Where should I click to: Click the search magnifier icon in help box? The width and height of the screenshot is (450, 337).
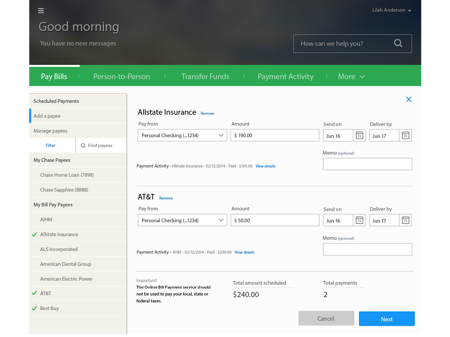click(x=398, y=43)
